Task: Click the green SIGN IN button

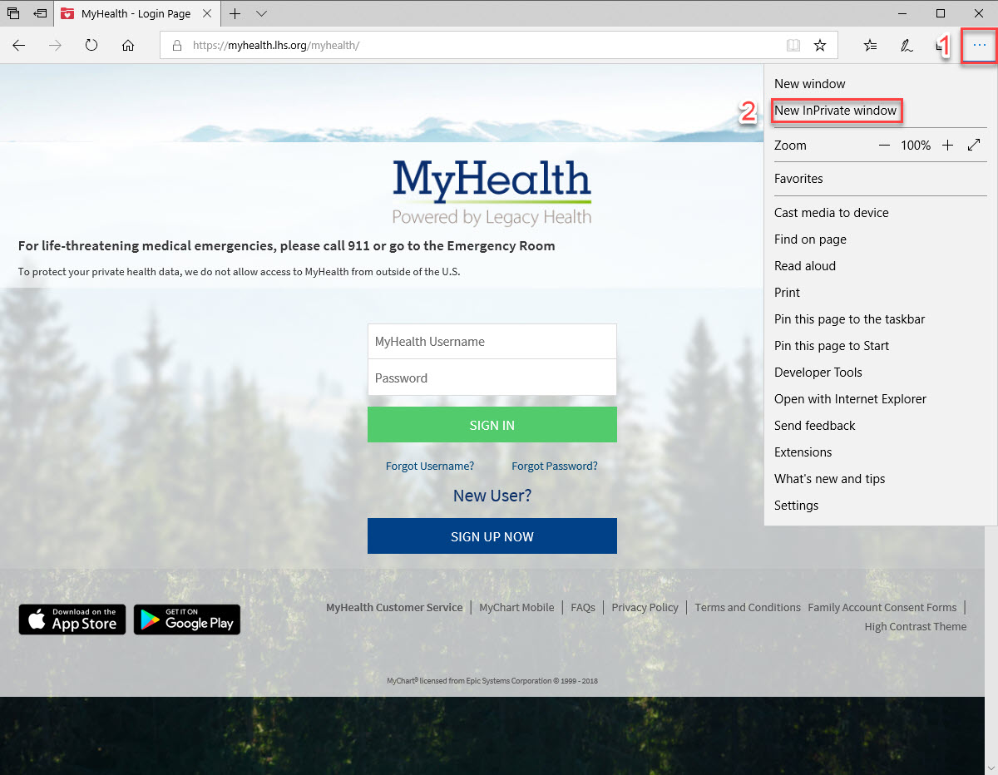Action: point(492,425)
